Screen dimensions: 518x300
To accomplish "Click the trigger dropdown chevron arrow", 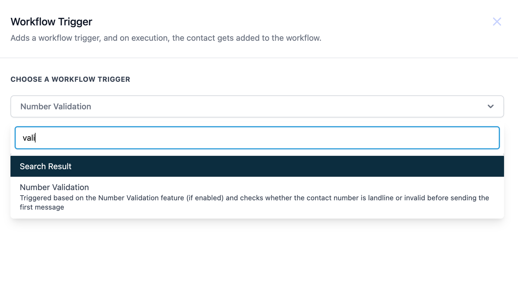I will [x=490, y=106].
